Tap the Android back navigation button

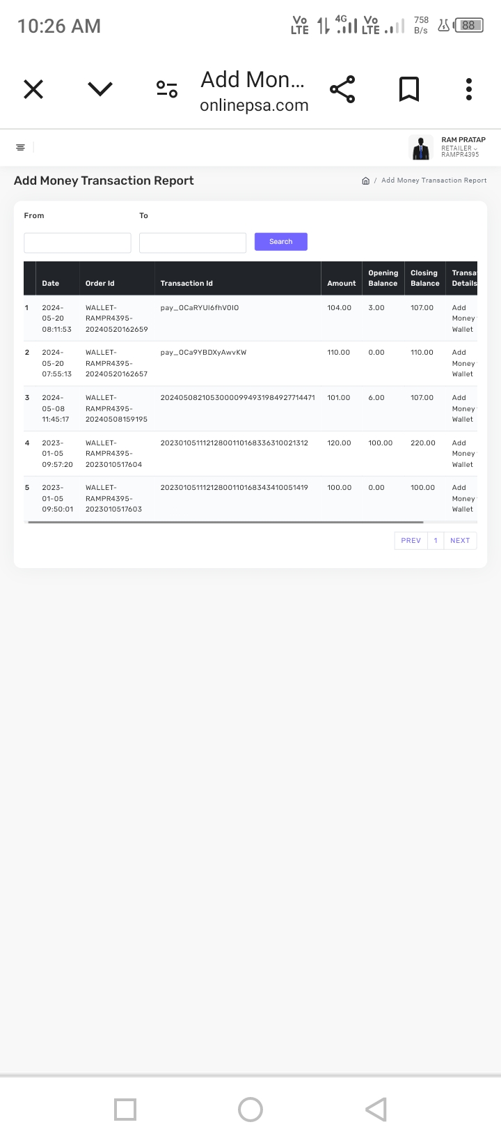pos(376,1110)
